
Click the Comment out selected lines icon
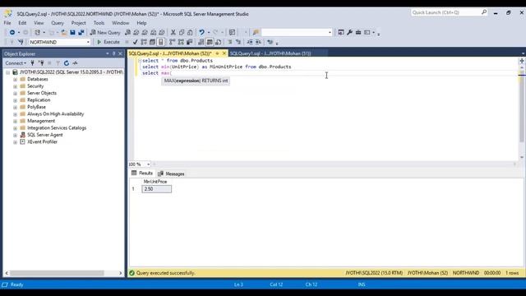click(230, 42)
